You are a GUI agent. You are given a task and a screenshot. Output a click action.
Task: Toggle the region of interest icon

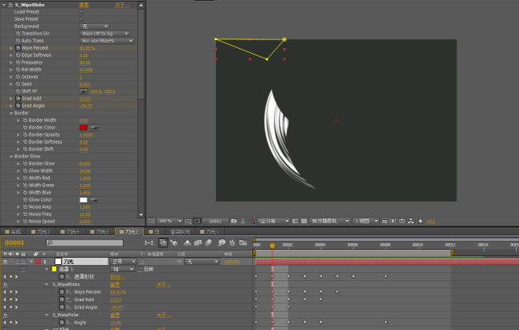pos(295,221)
